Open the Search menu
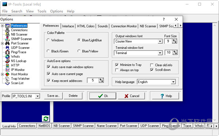This screenshot has width=219, height=136. pyautogui.click(x=17, y=11)
